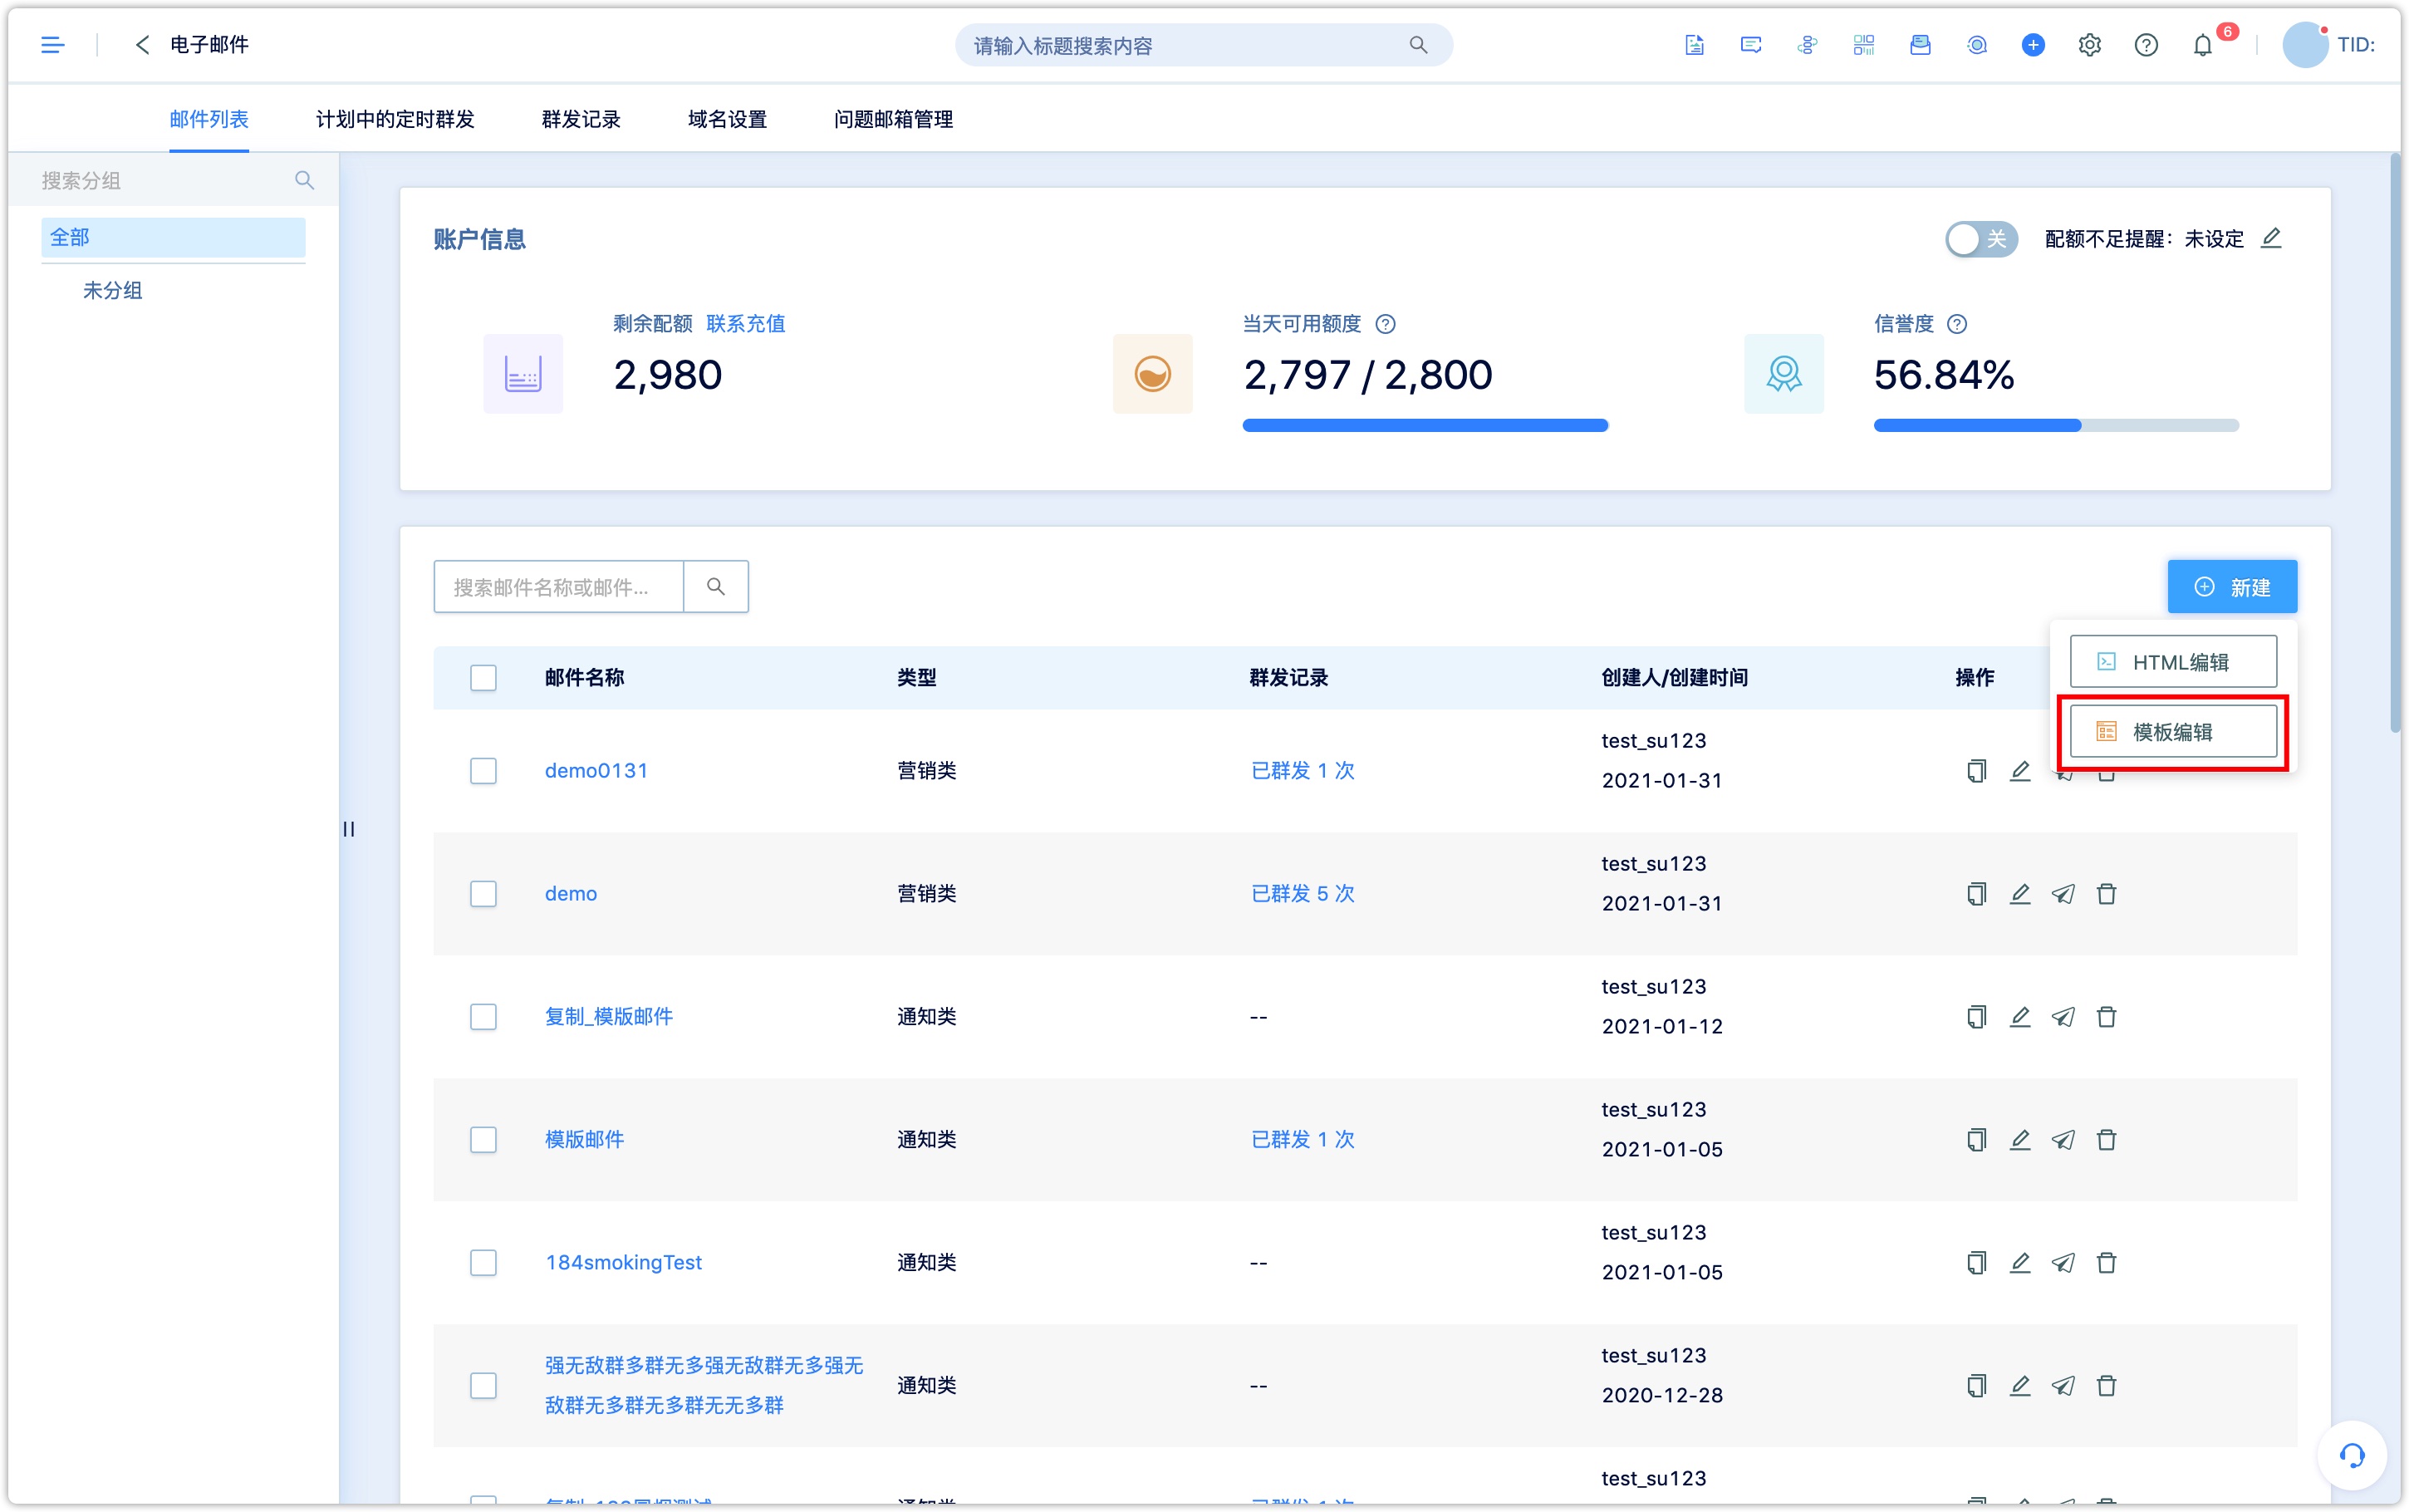2409x1512 pixels.
Task: Open the customer support headset icon
Action: pyautogui.click(x=2351, y=1455)
